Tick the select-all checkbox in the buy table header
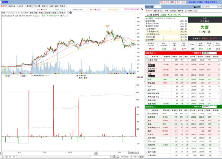Screen dimensions: 222x159 (x=146, y=57)
